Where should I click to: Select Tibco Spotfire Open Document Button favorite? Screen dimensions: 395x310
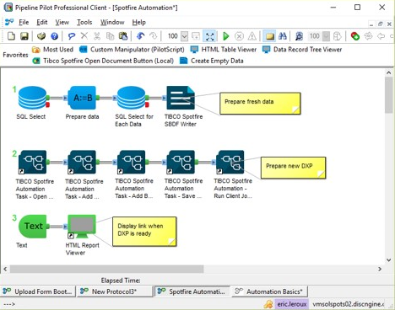pyautogui.click(x=103, y=61)
